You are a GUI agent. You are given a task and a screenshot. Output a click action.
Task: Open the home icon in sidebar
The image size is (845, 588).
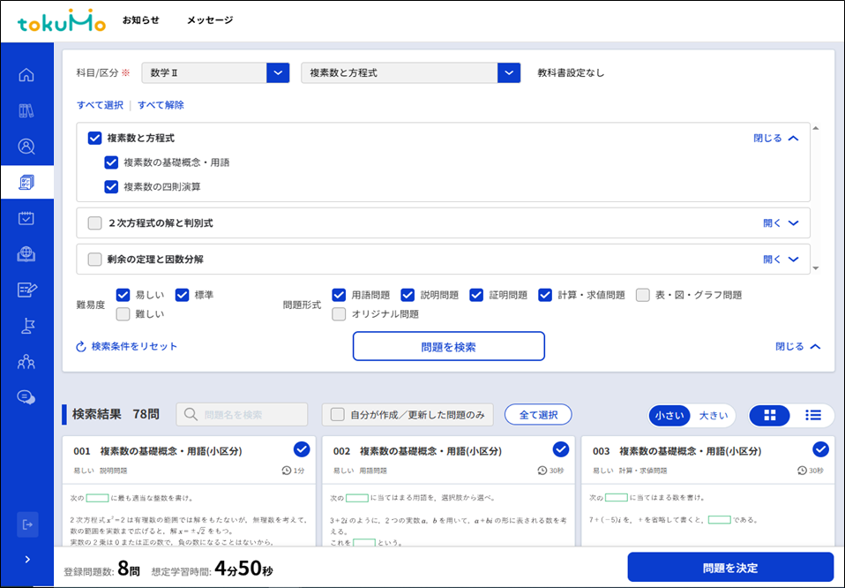click(26, 75)
